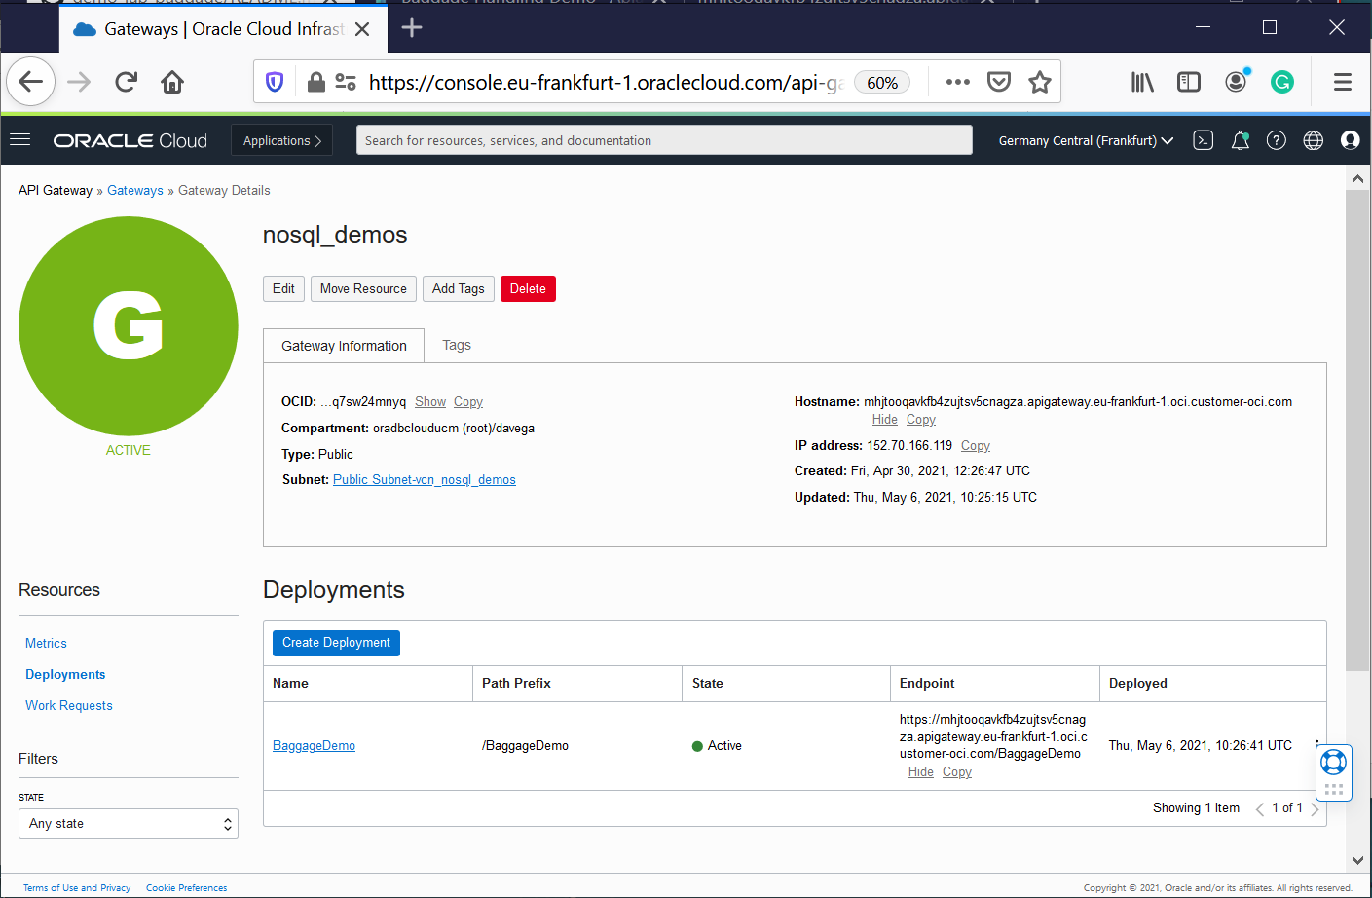The height and width of the screenshot is (898, 1372).
Task: Toggle the sidebar view icon
Action: (x=1189, y=82)
